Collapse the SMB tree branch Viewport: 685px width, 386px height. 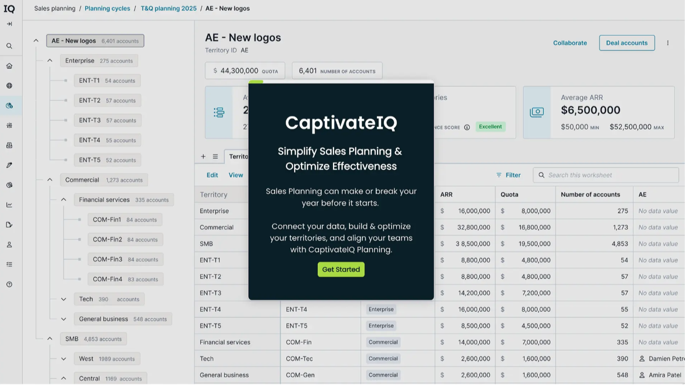coord(50,339)
